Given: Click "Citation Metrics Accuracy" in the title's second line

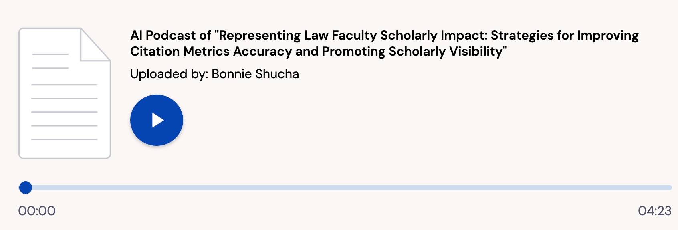Looking at the screenshot, I should (x=211, y=52).
